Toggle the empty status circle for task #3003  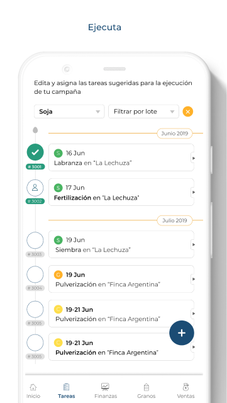(35, 241)
